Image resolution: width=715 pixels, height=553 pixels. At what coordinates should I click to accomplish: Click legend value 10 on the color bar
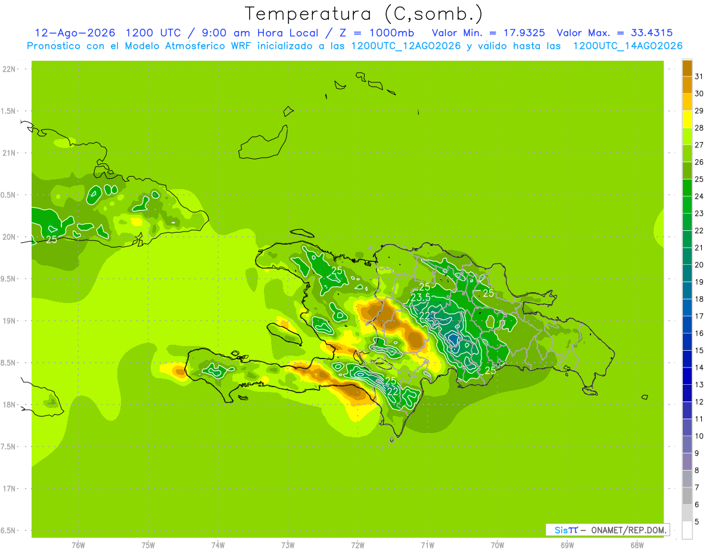(x=699, y=436)
